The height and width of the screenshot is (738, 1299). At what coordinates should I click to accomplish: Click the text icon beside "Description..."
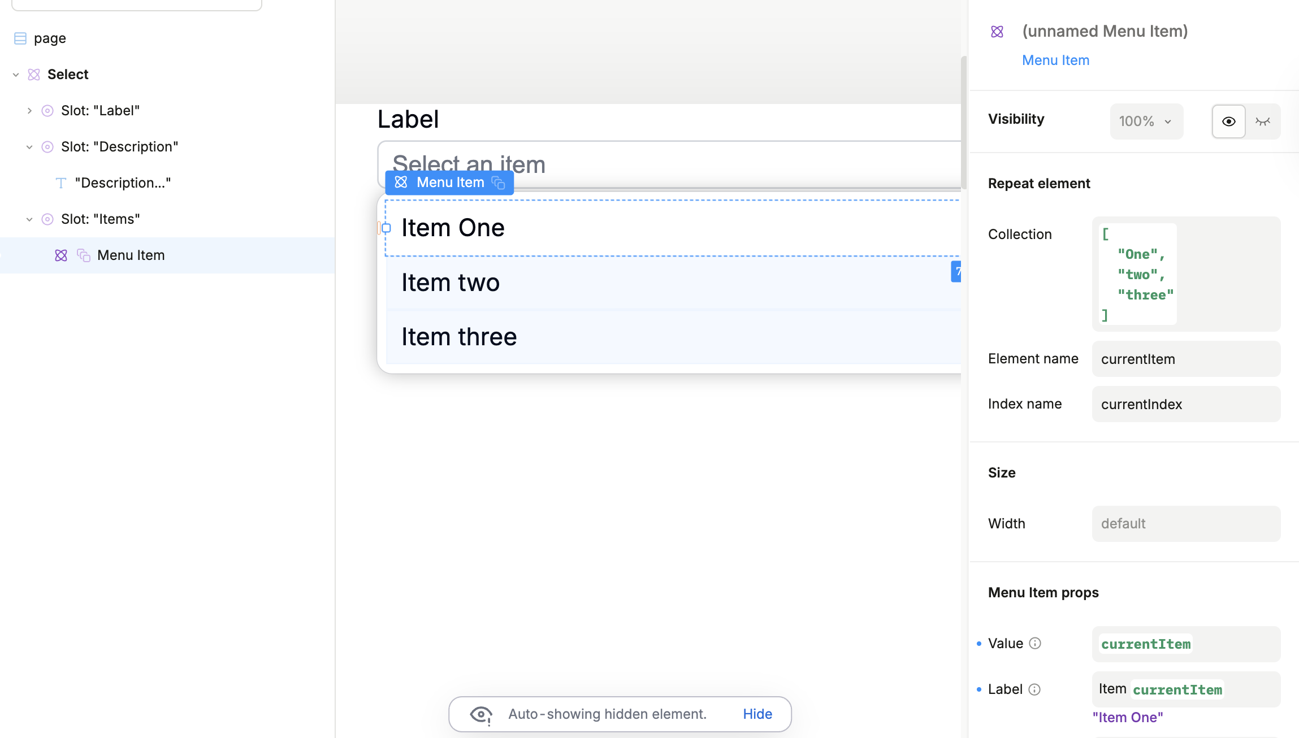click(61, 183)
